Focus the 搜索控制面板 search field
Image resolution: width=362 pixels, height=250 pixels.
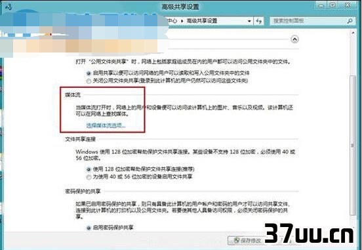click(309, 21)
